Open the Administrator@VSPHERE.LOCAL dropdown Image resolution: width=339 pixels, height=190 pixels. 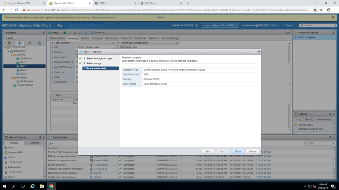261,25
